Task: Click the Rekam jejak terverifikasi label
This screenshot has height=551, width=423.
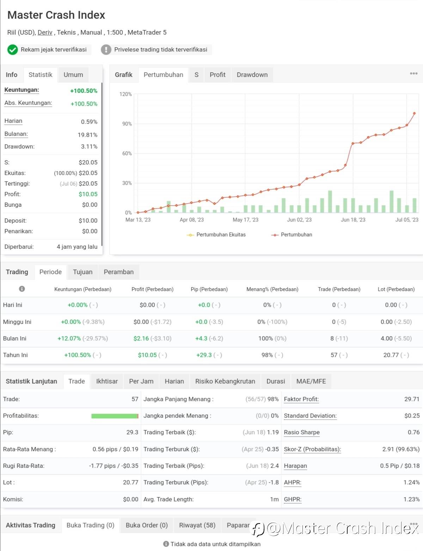Action: pos(54,50)
